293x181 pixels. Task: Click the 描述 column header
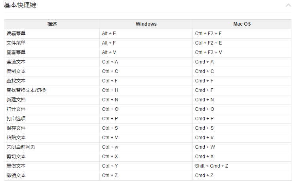click(x=52, y=24)
